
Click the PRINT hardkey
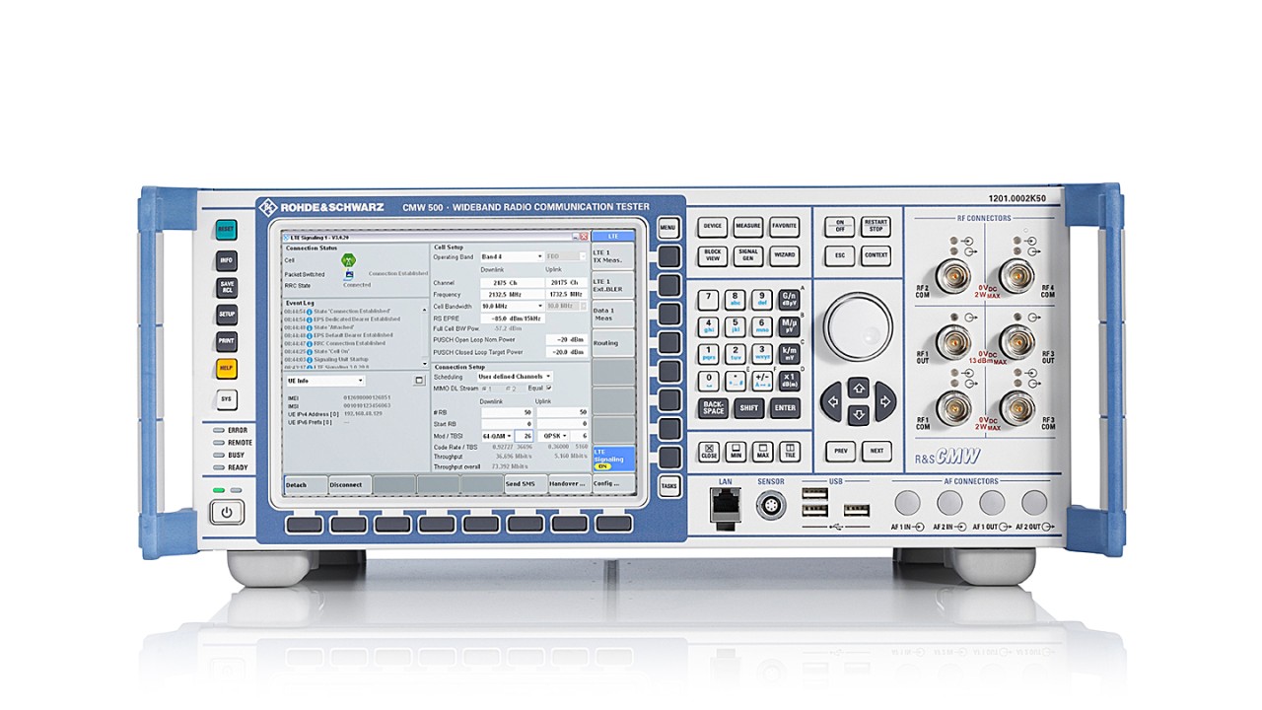(x=227, y=341)
